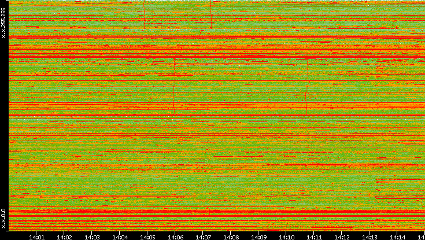Screen dimensions: 425x240
Task: Click the 14:13 axis label
Action: 369,237
